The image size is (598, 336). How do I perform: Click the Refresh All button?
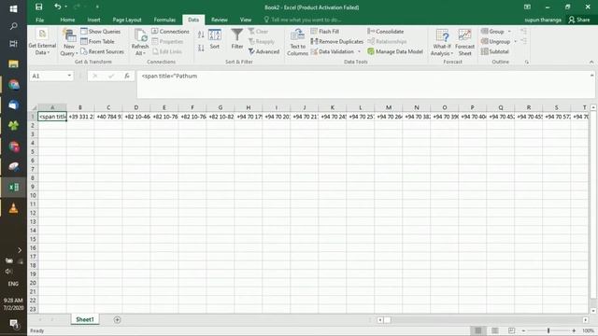coord(139,42)
